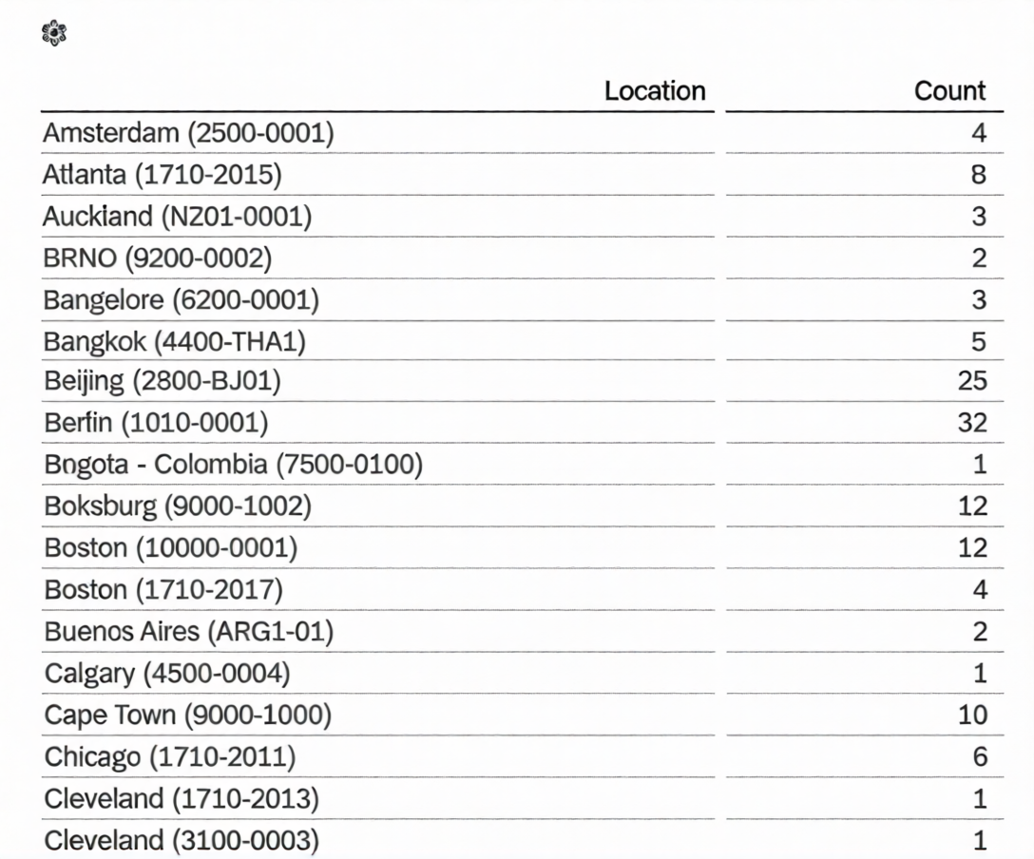The width and height of the screenshot is (1034, 859).
Task: Select the count value 32 for Berlin
Action: (971, 423)
